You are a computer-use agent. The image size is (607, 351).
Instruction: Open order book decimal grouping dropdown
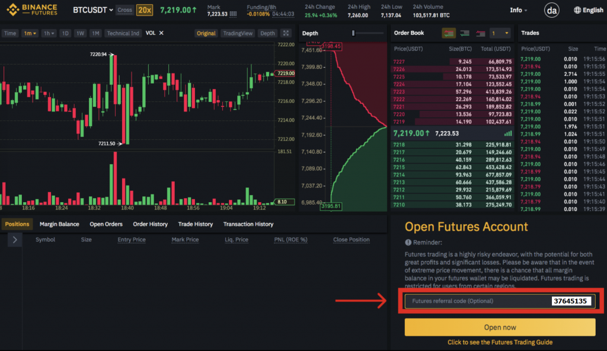(500, 33)
